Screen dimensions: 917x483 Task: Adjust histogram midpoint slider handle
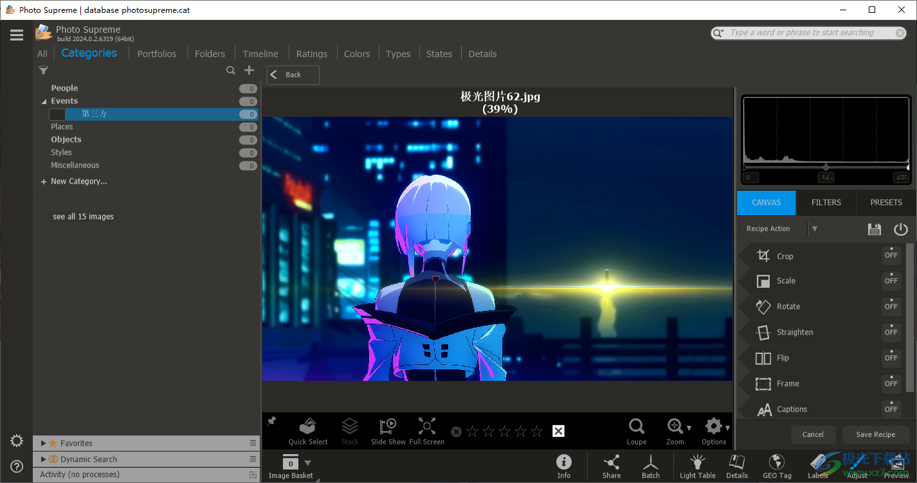click(826, 167)
